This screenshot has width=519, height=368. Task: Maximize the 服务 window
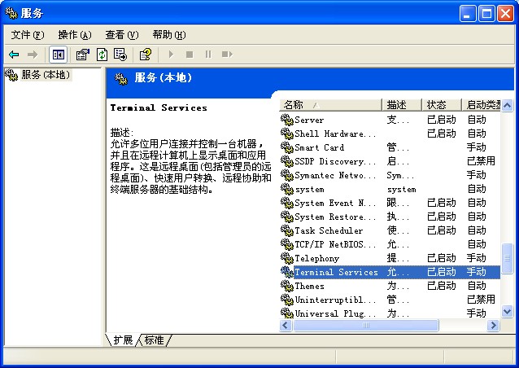(x=486, y=14)
